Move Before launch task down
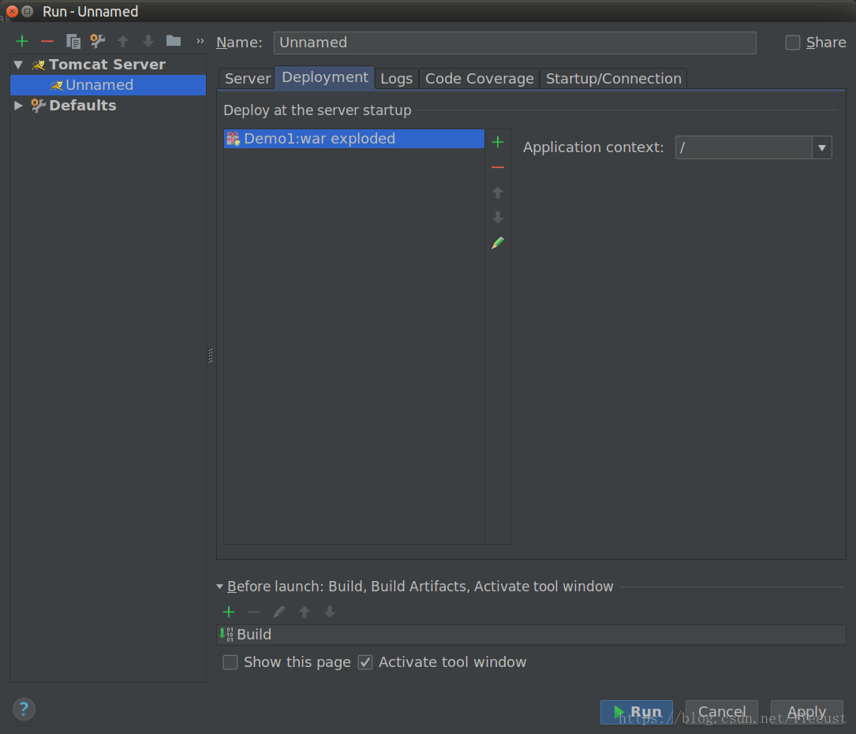 [330, 613]
